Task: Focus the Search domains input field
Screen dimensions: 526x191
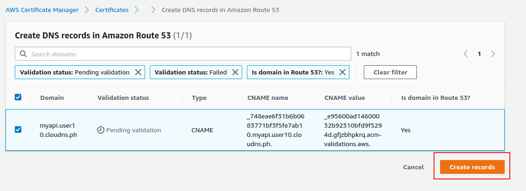Action: tap(183, 54)
